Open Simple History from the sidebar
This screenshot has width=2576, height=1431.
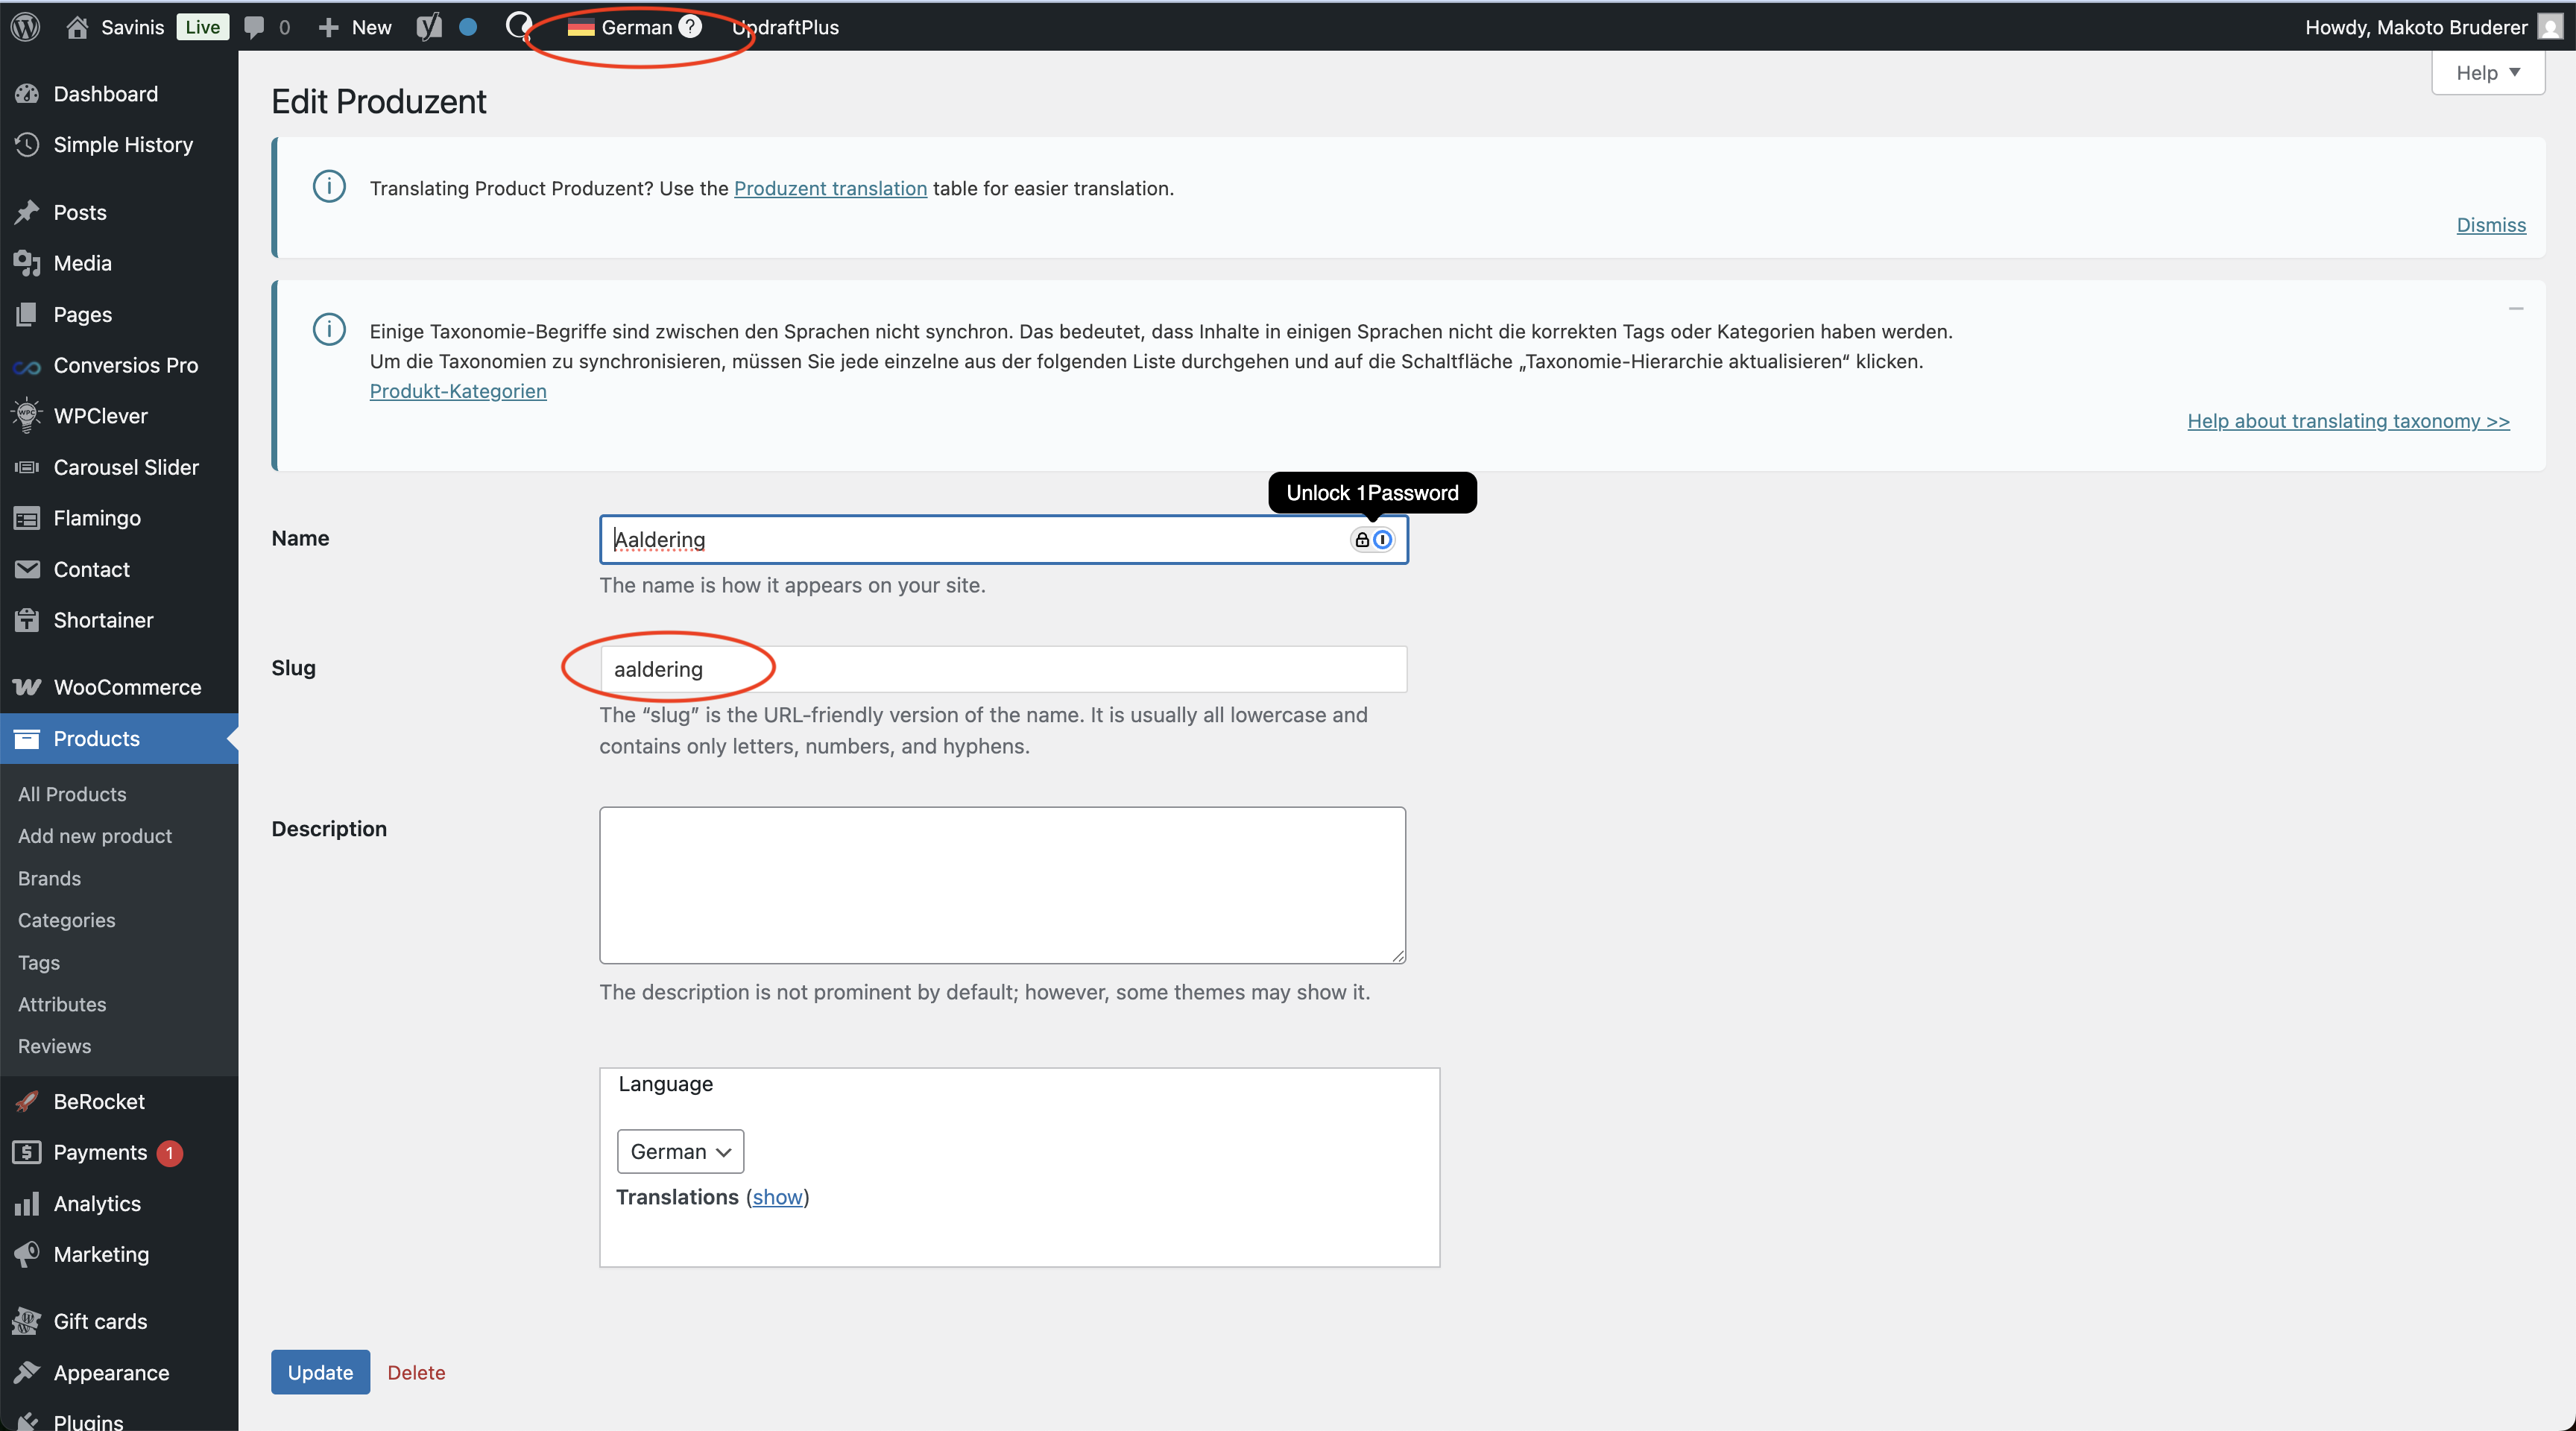tap(122, 145)
